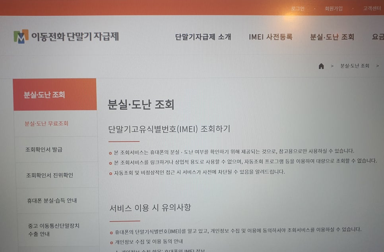Go to the 회원가입 sign-up link

334,8
